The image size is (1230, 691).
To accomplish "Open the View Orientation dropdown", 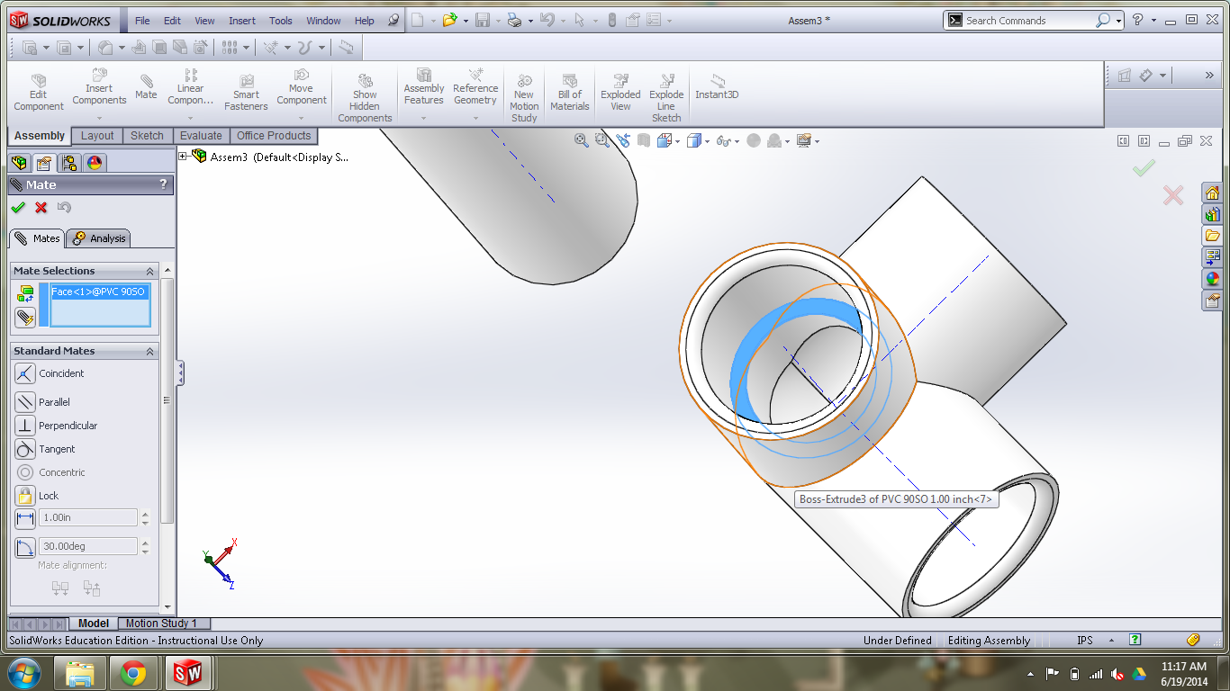I will click(677, 141).
